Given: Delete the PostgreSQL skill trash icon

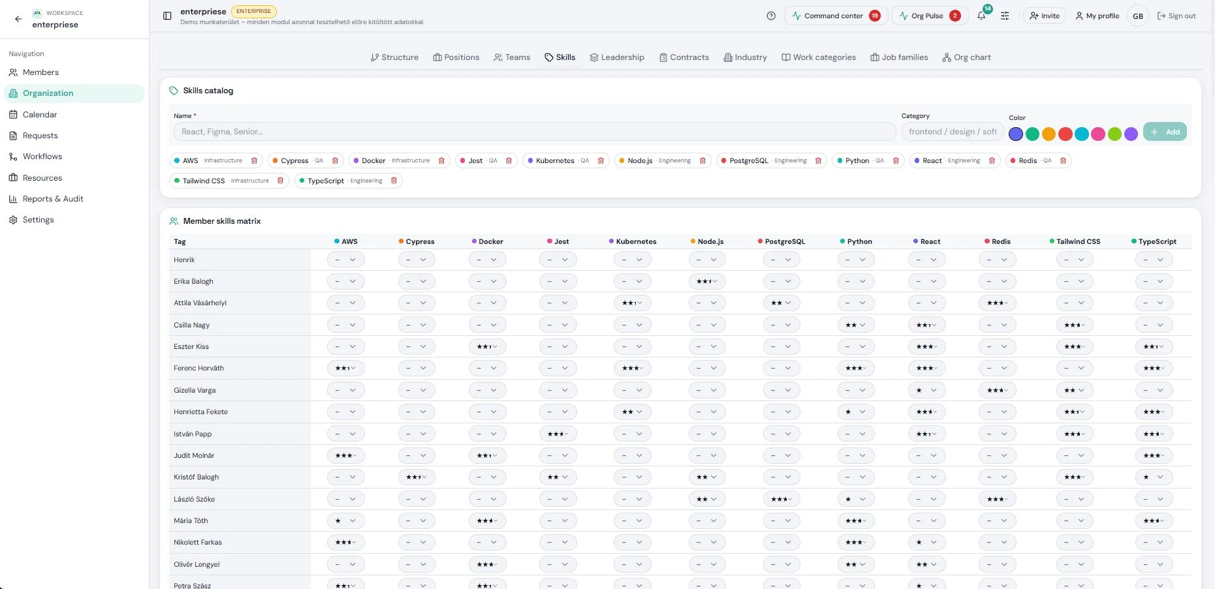Looking at the screenshot, I should pos(818,160).
